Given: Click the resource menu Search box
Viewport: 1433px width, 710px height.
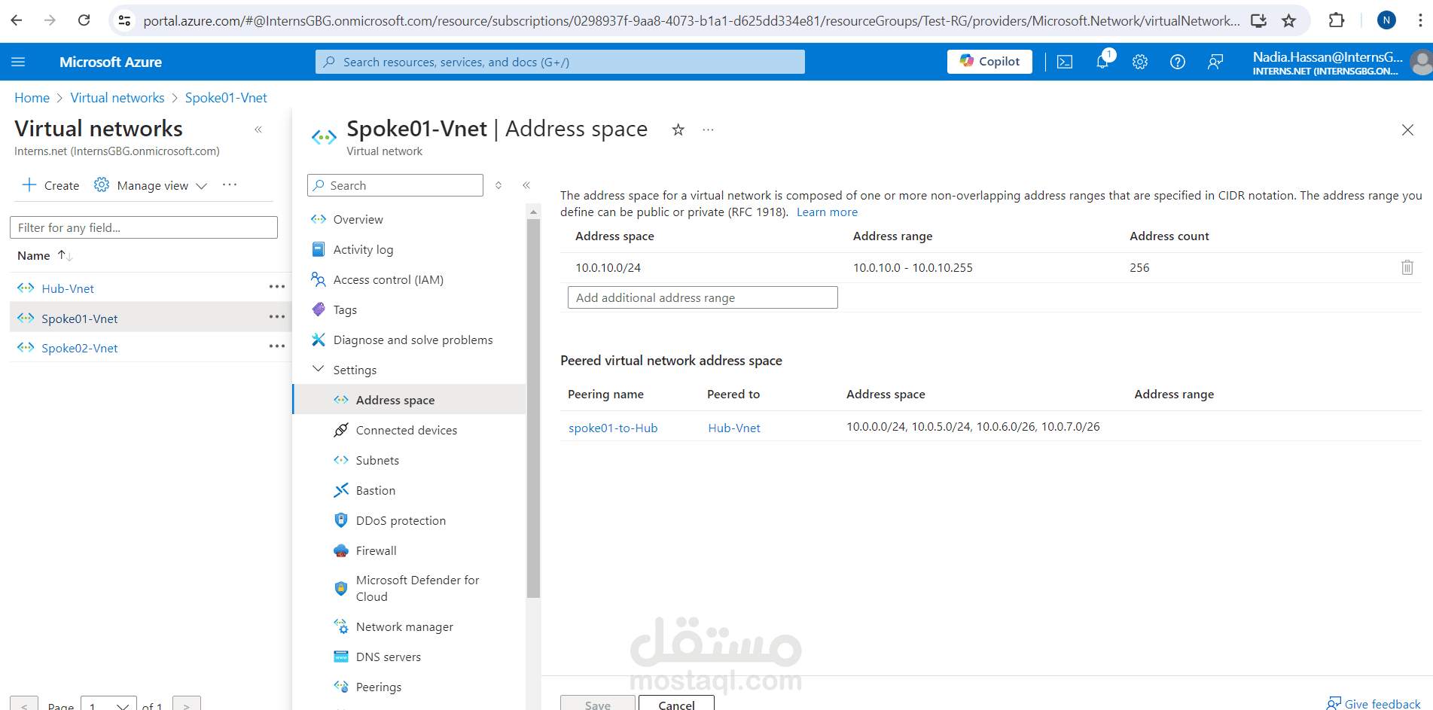Looking at the screenshot, I should click(395, 185).
